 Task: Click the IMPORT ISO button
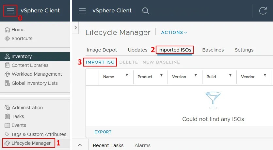tap(100, 62)
